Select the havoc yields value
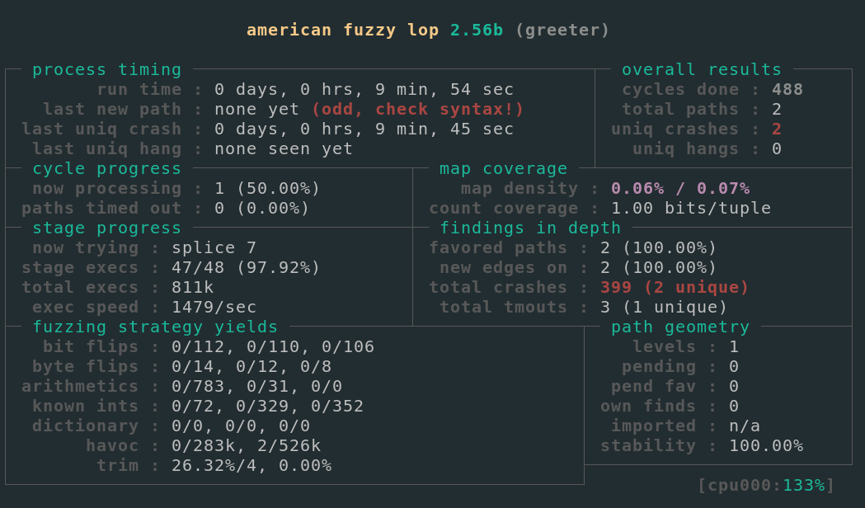The image size is (865, 508). (246, 446)
